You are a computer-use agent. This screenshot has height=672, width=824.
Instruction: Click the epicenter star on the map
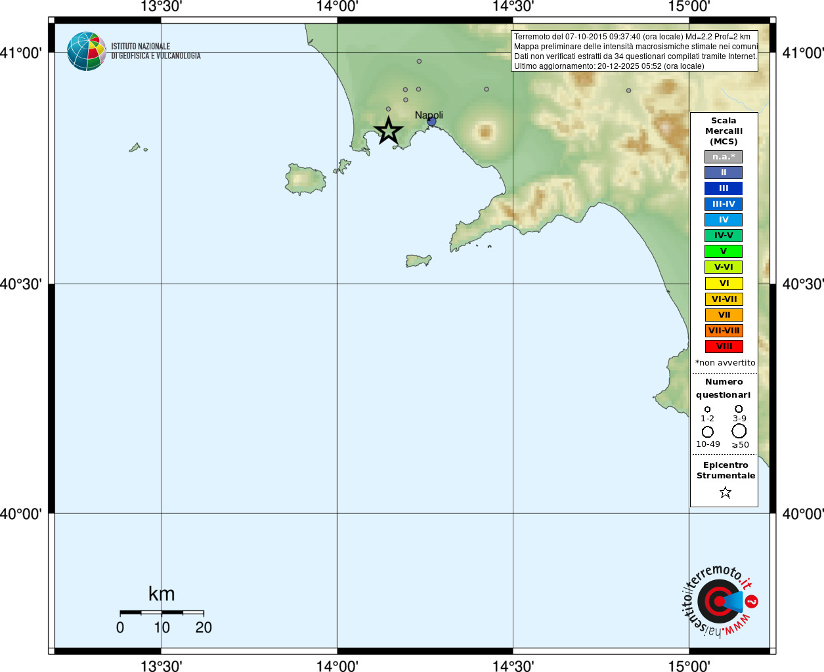pos(388,131)
